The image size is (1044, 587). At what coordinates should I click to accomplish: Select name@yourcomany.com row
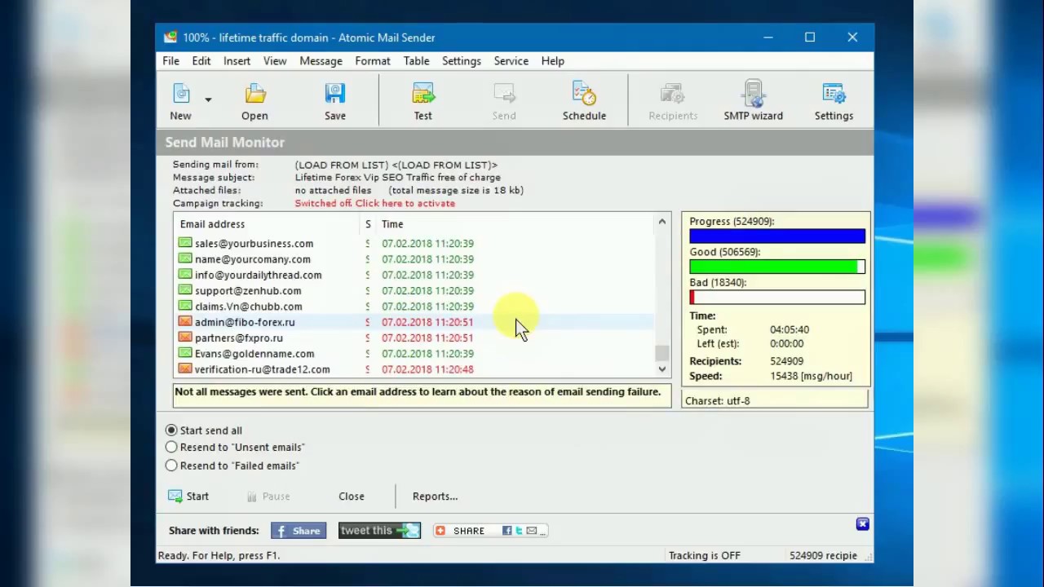(x=414, y=259)
